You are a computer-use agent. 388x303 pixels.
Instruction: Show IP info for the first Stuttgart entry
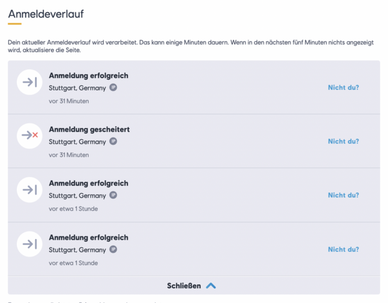pyautogui.click(x=113, y=87)
